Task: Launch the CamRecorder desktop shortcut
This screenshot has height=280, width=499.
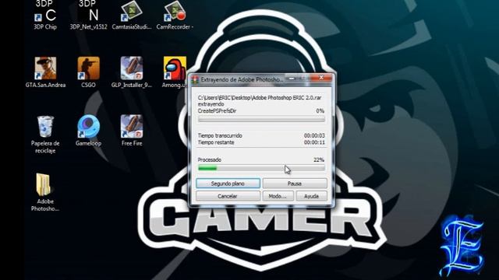Action: 175,15
